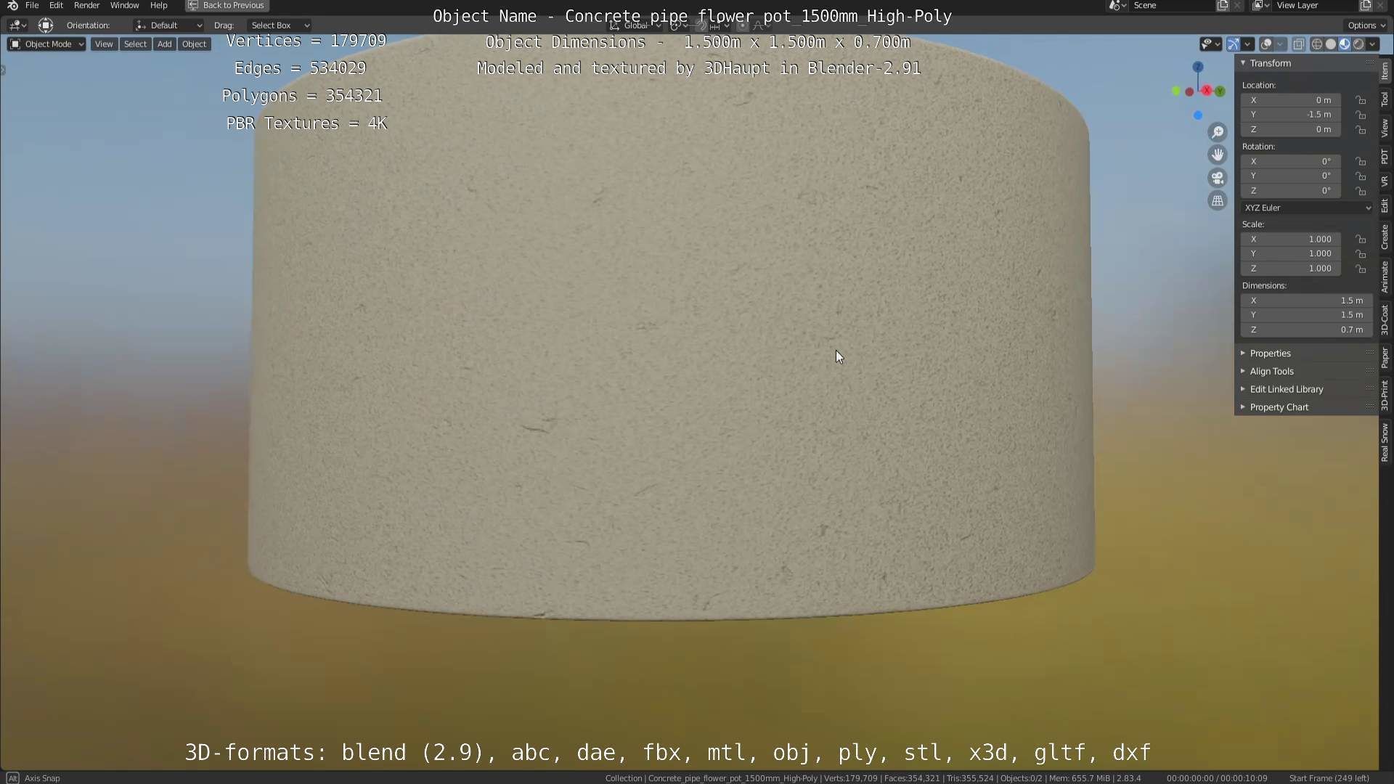Toggle the show gizmo button
Viewport: 1394px width, 784px height.
1233,44
